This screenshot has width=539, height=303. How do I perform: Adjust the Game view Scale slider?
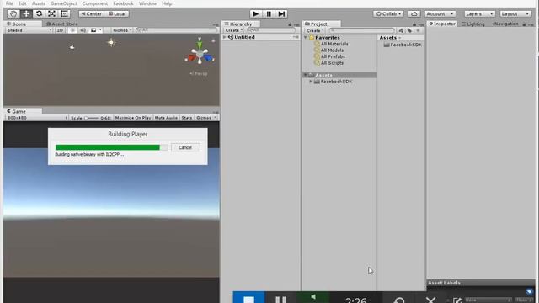point(91,118)
